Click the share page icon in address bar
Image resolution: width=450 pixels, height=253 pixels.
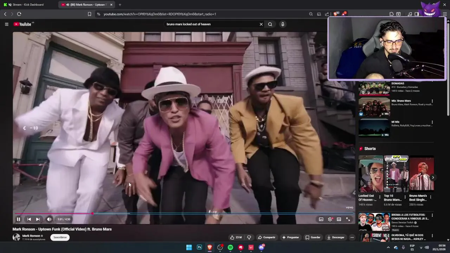(327, 14)
